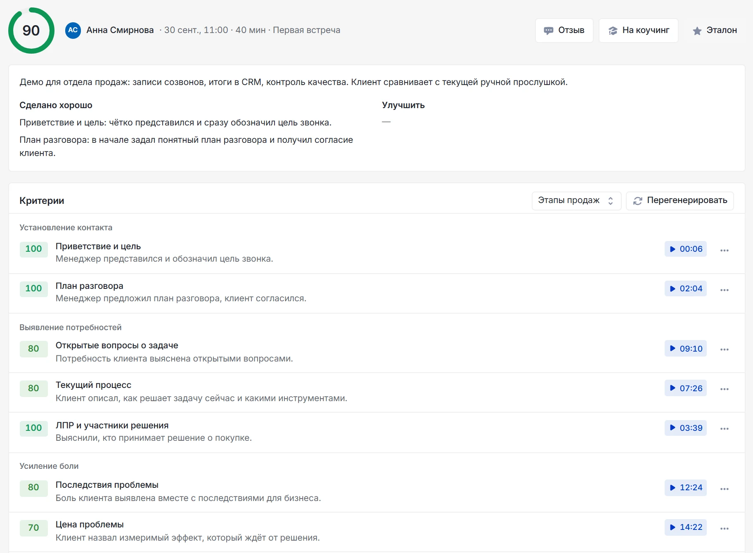
Task: Click the Установление контакта section header
Action: 66,227
